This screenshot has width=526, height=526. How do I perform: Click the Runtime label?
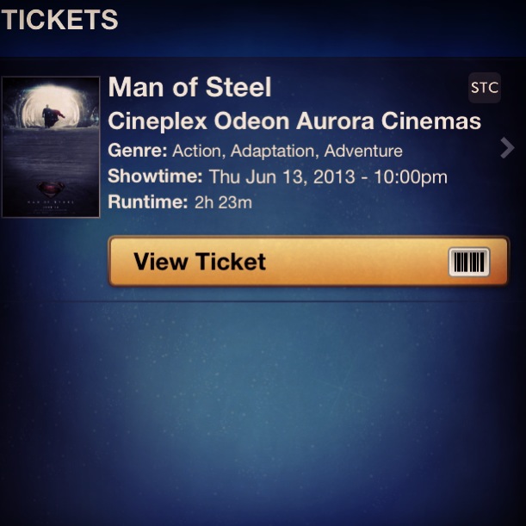(147, 202)
